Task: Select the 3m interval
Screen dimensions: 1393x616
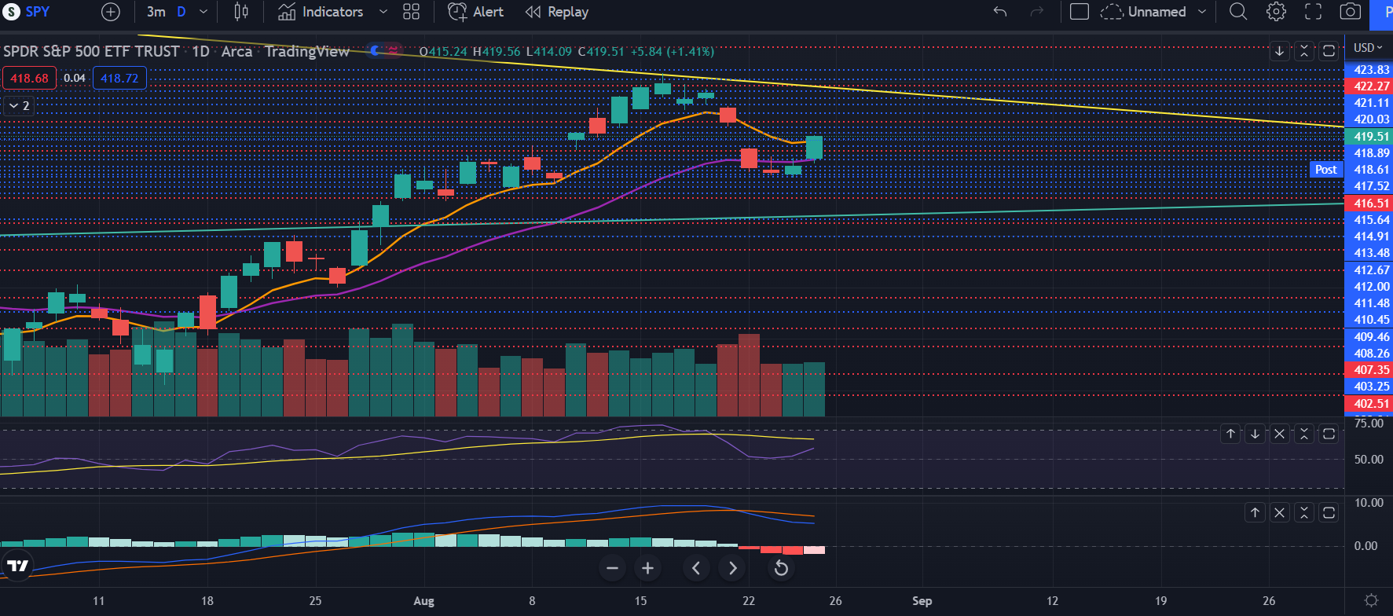Action: click(x=156, y=12)
